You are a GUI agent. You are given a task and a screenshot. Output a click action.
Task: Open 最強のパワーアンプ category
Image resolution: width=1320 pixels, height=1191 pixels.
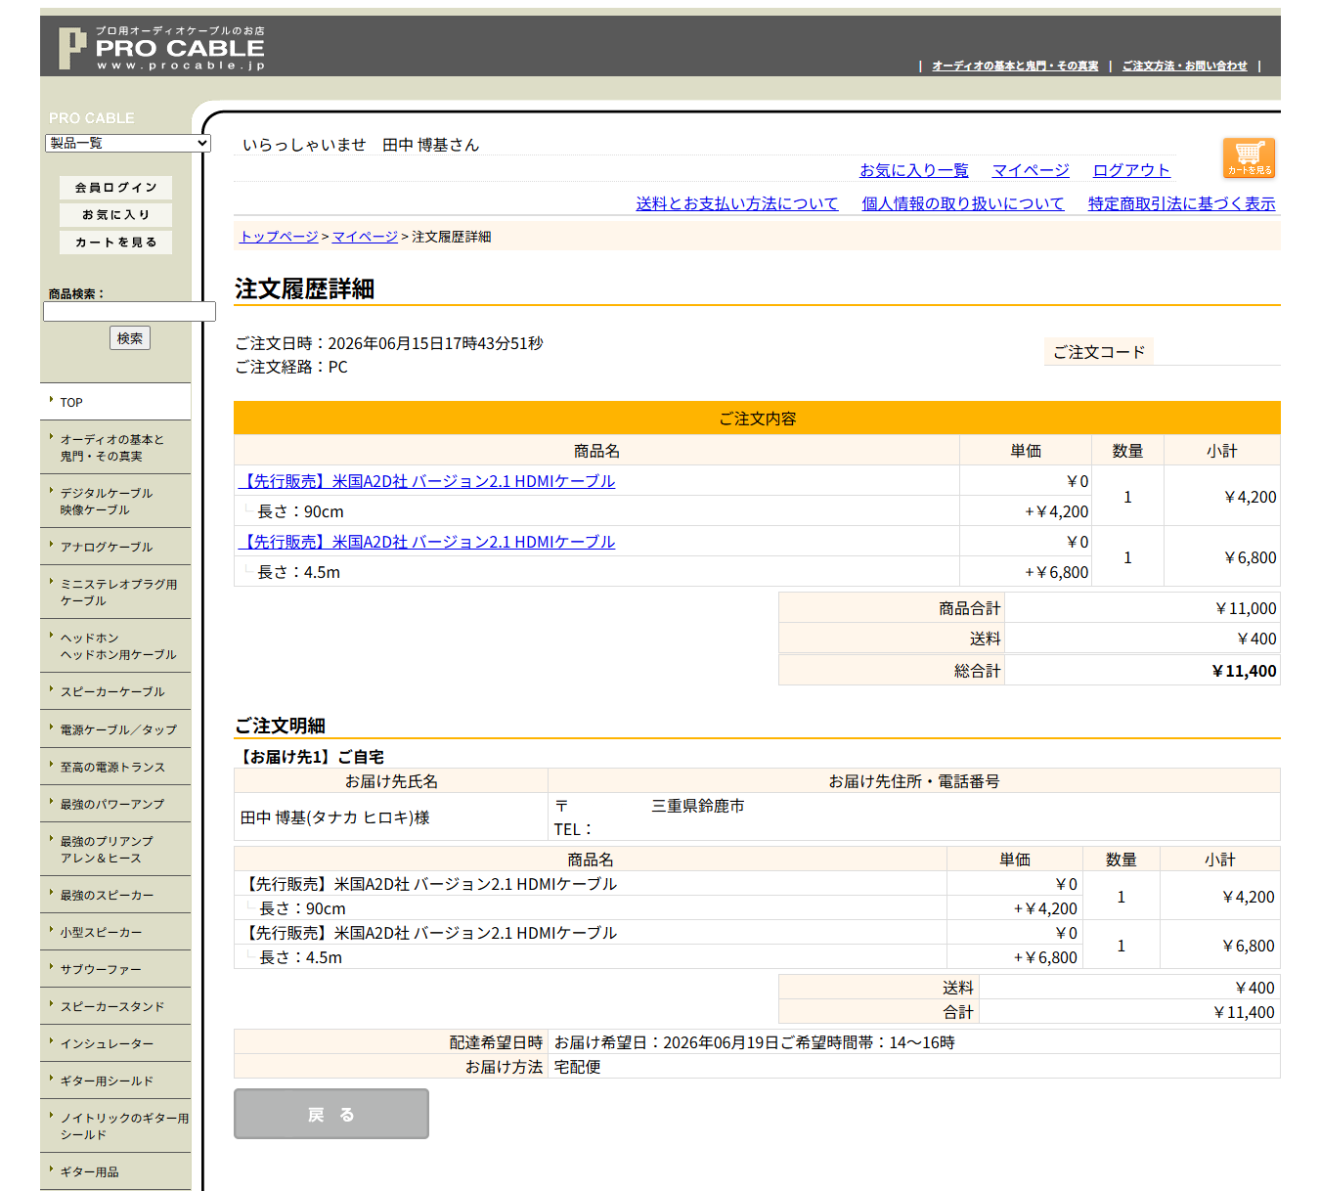[115, 804]
